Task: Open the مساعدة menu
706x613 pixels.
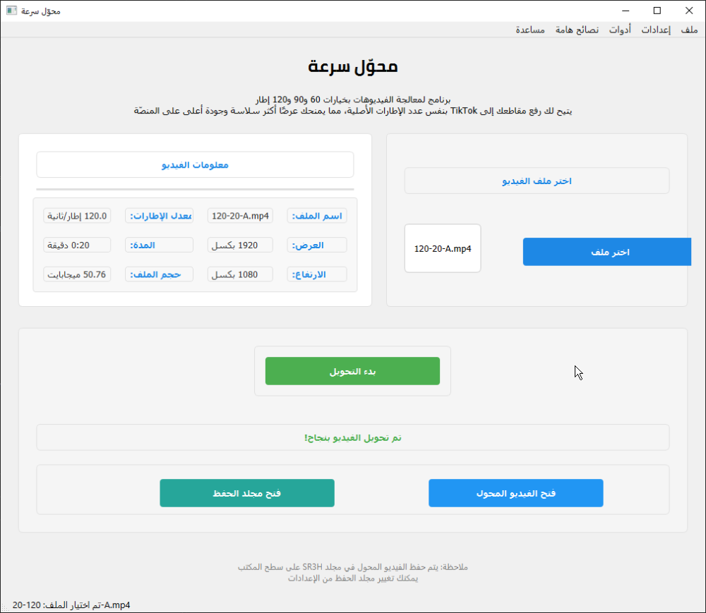Action: tap(530, 30)
